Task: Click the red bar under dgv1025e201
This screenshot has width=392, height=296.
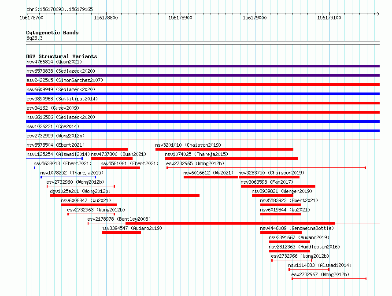Action: point(125,196)
